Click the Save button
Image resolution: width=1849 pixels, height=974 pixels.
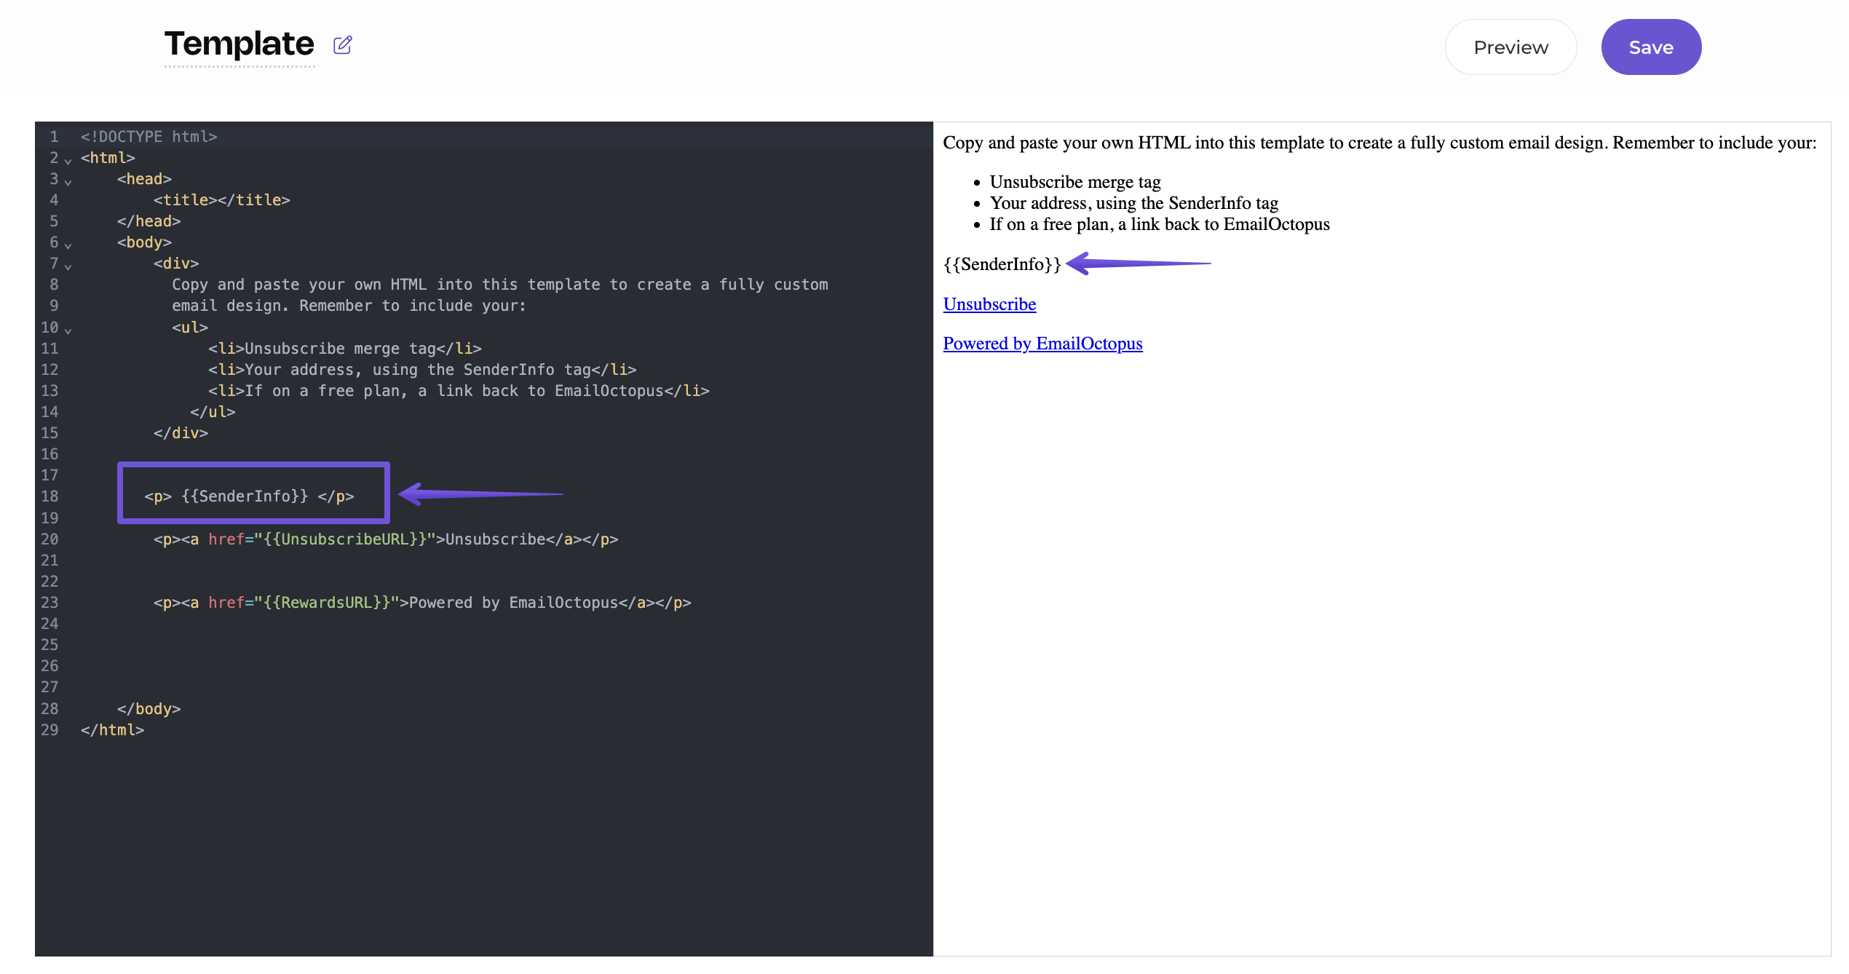click(x=1650, y=47)
